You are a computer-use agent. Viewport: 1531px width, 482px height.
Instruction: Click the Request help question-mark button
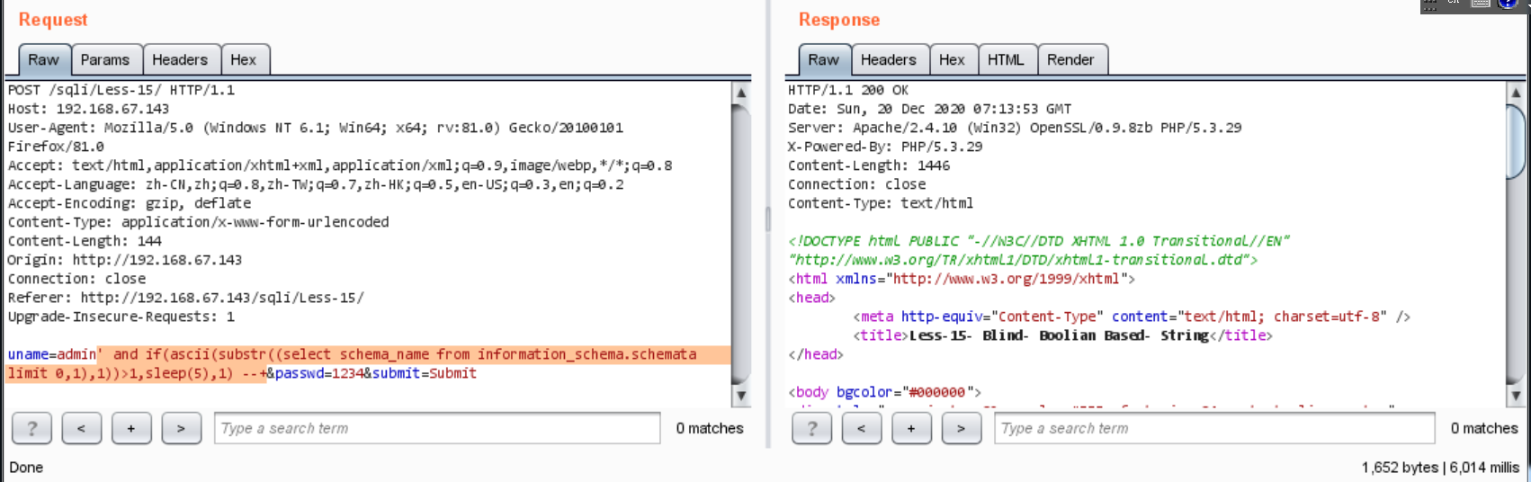(x=31, y=428)
